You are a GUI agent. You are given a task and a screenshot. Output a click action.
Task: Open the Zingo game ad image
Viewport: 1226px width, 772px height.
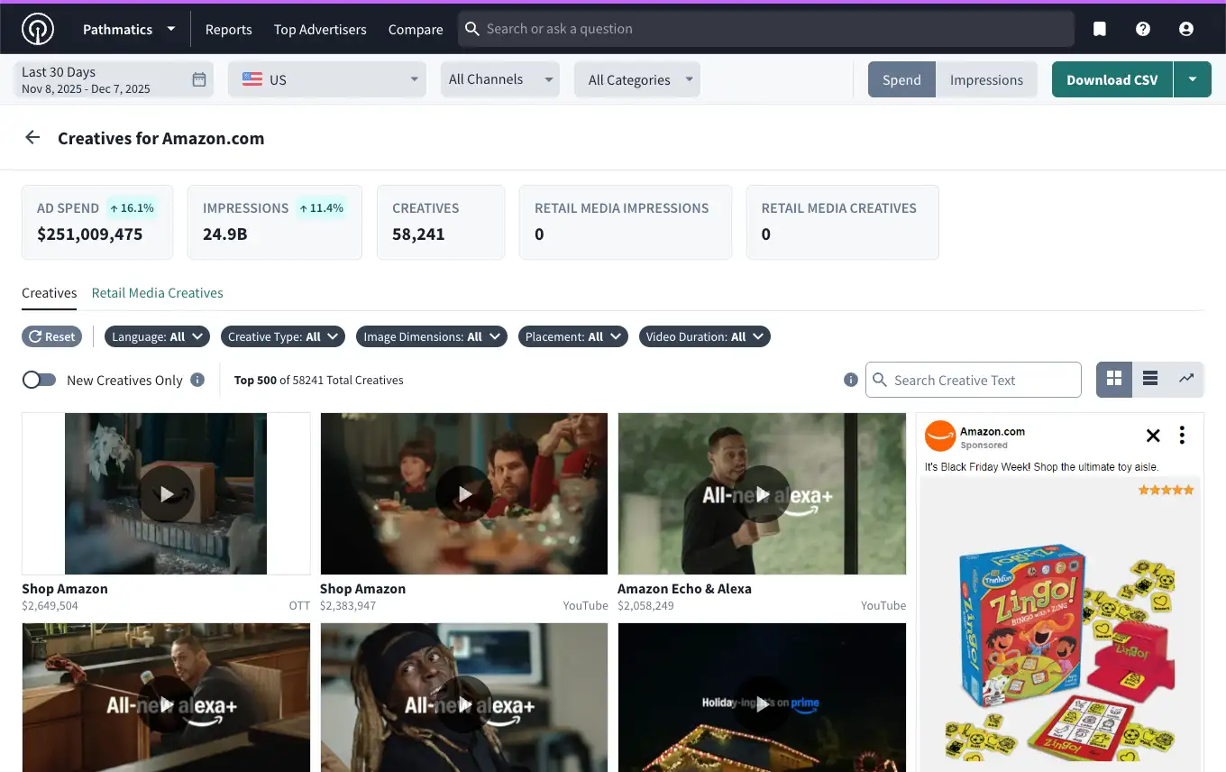point(1060,624)
